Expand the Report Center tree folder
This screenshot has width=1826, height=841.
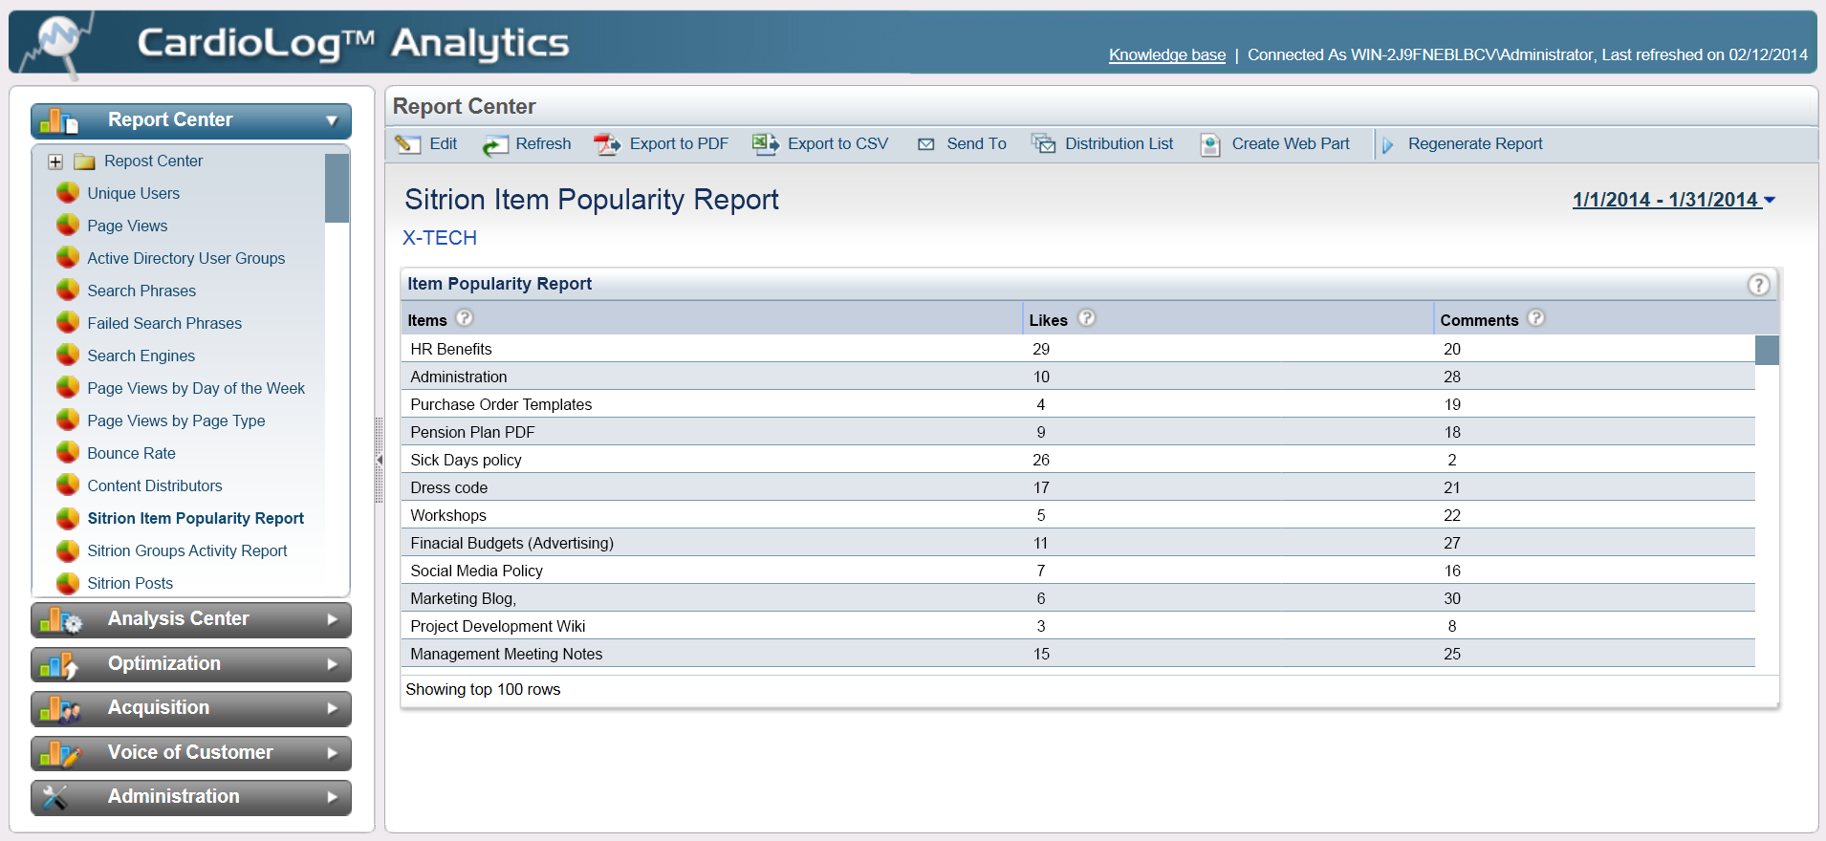tap(55, 162)
